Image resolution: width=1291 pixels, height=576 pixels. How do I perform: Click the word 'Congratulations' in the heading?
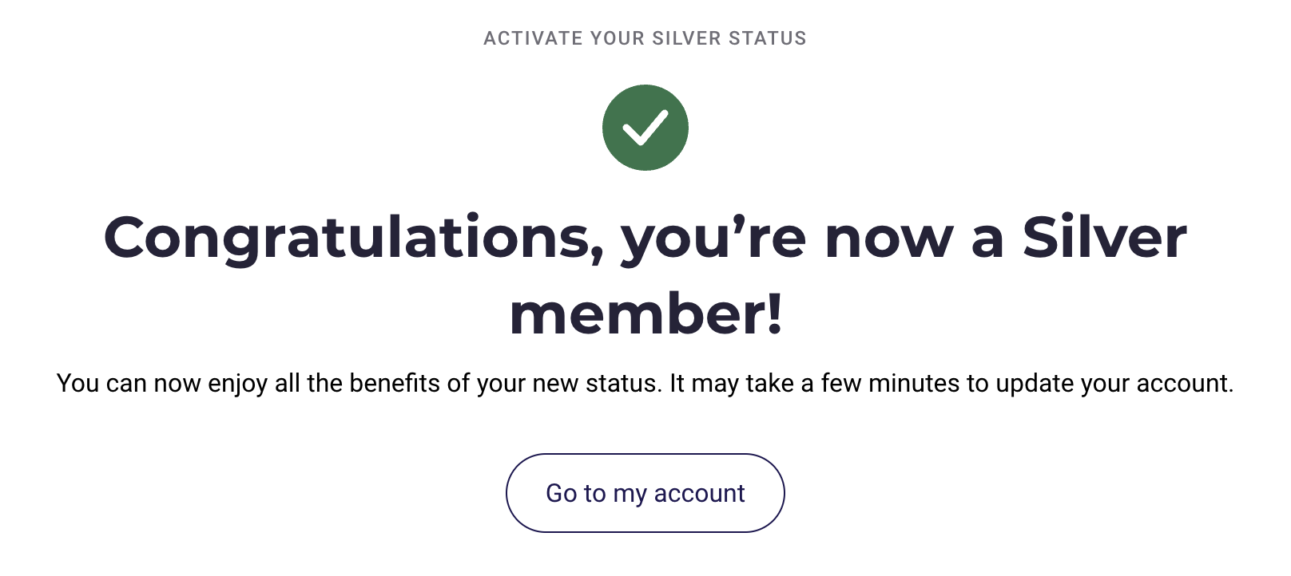[x=354, y=238]
